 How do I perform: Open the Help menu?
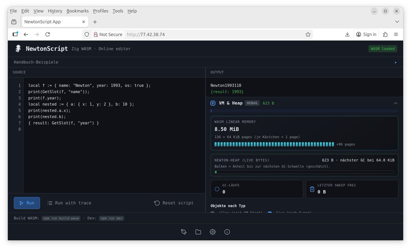click(x=132, y=11)
